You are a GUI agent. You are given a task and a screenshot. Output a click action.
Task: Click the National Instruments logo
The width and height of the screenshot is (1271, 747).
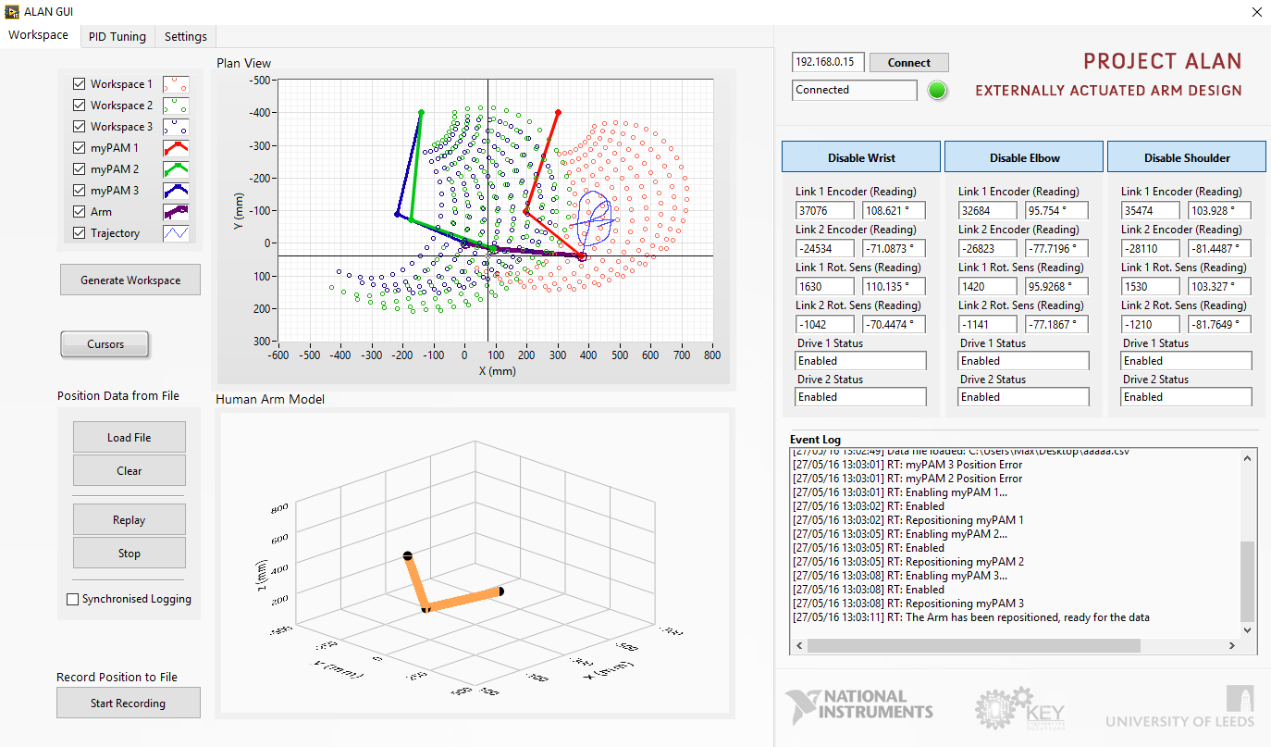[858, 703]
